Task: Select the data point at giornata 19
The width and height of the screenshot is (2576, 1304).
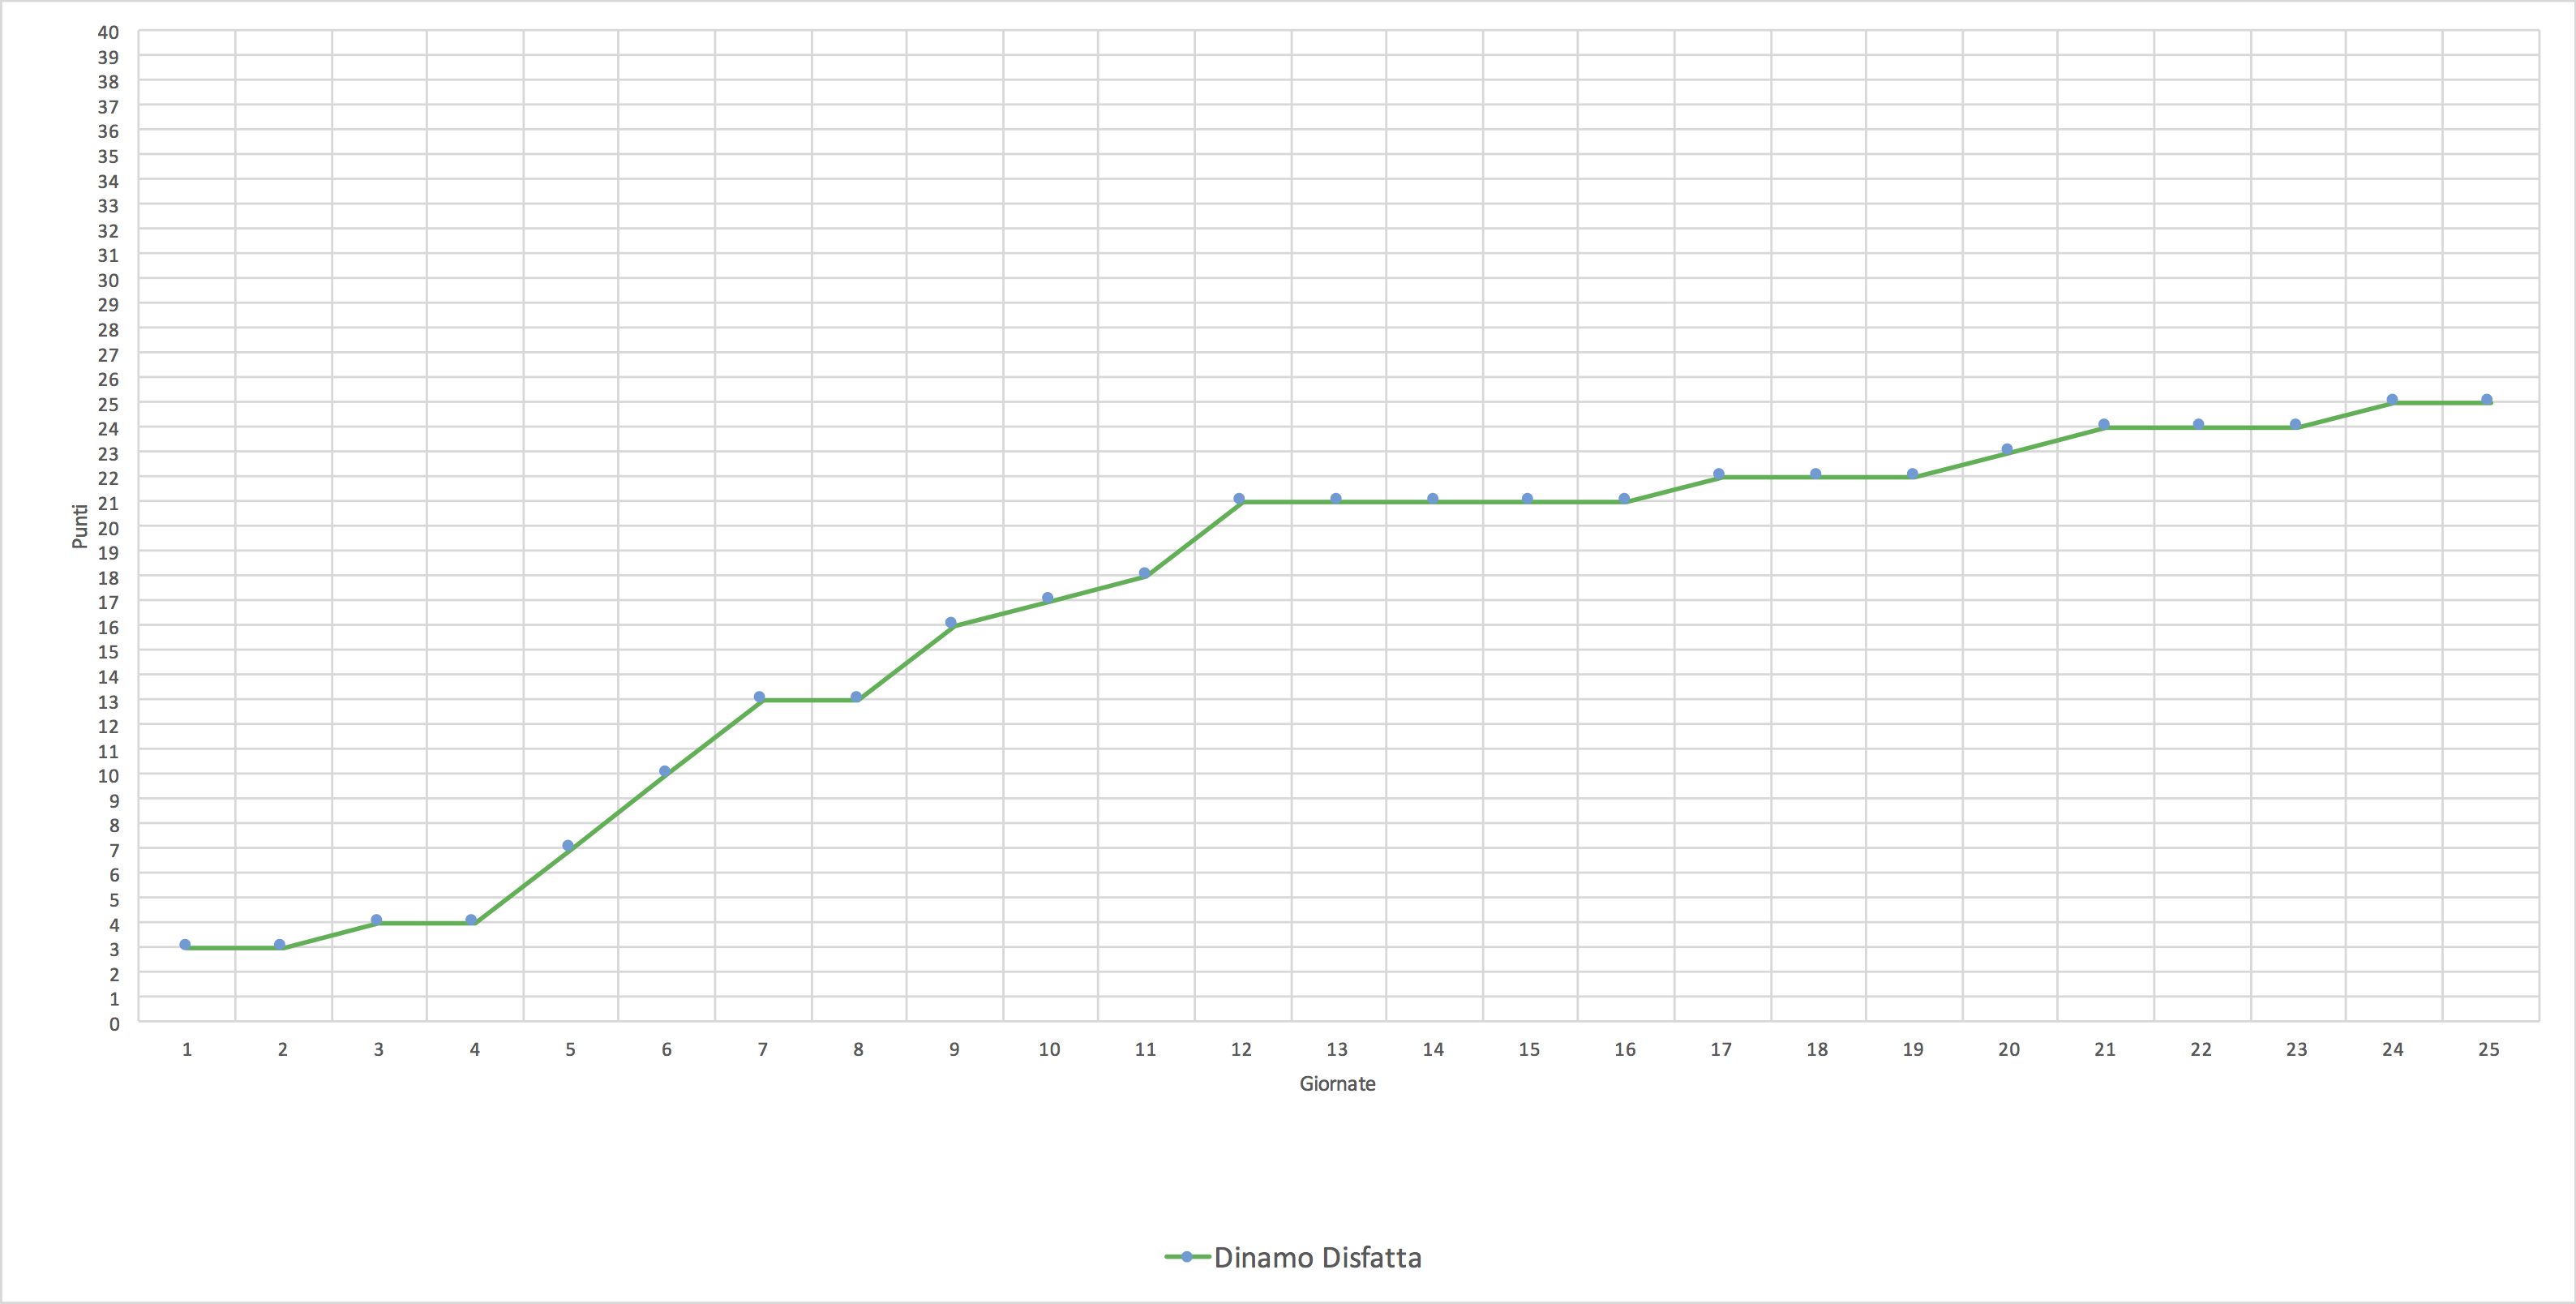Action: coord(1912,474)
